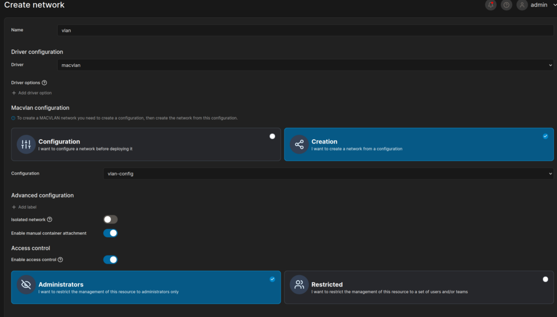This screenshot has width=557, height=317.
Task: Open the Driver dropdown showing macvlan
Action: point(305,65)
